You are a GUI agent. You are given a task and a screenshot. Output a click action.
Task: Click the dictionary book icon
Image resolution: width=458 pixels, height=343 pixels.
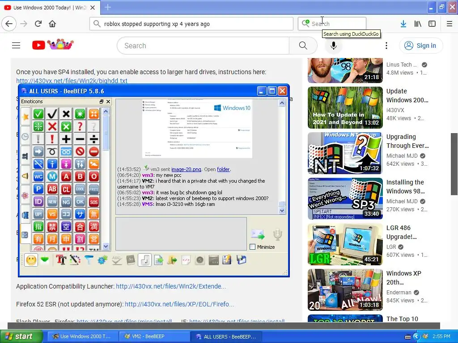coord(130,259)
